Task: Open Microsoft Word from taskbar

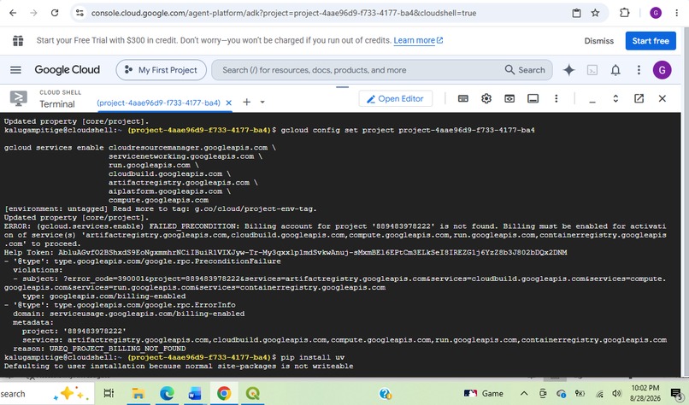Action: pos(195,393)
